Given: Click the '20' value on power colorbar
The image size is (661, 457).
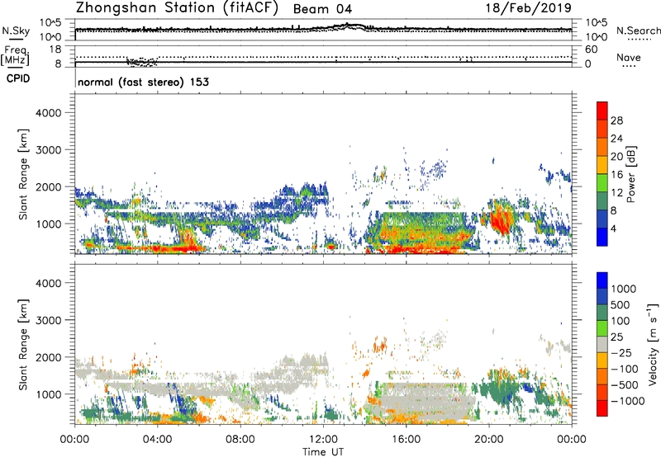Looking at the screenshot, I should 616,157.
